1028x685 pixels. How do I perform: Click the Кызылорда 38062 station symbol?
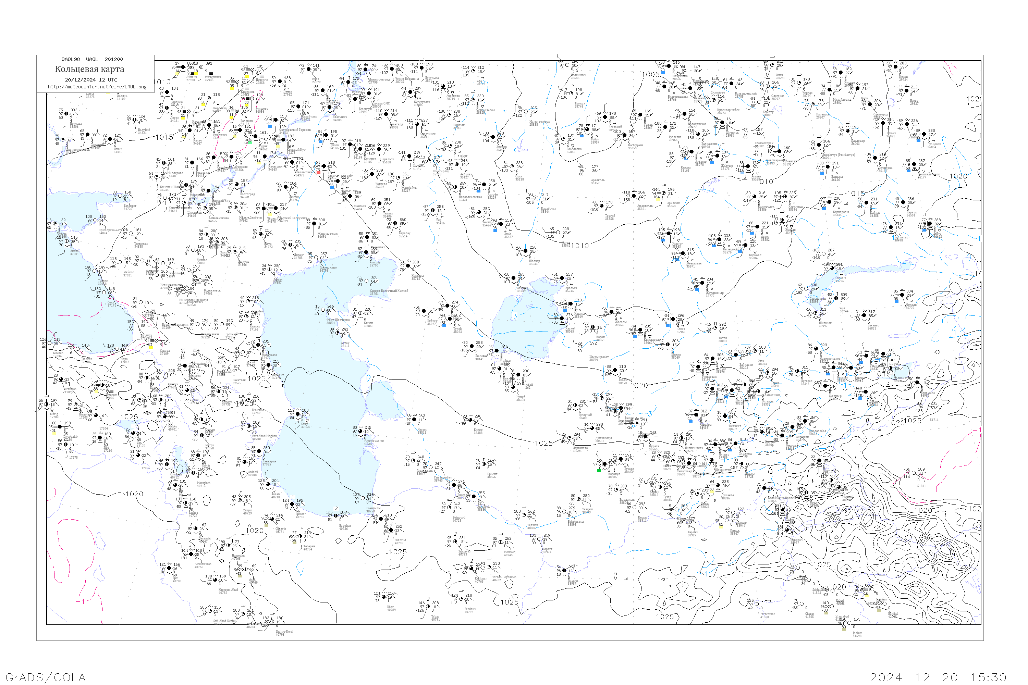click(x=640, y=330)
